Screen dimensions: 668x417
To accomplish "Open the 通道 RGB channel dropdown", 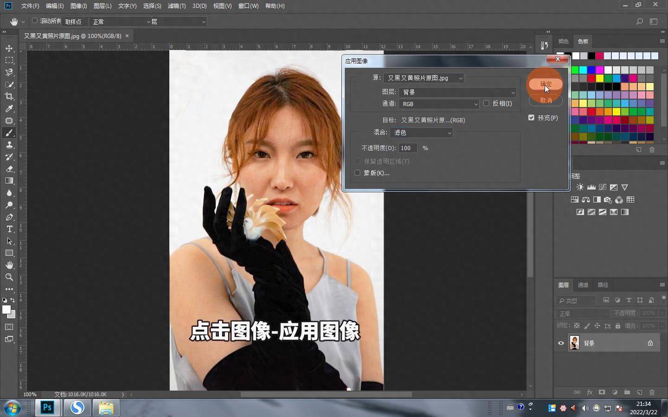I will (x=439, y=104).
